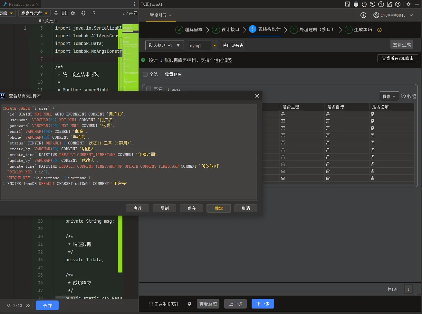The width and height of the screenshot is (422, 314).
Task: Click the 复制 button in SQL dialog
Action: [x=165, y=208]
